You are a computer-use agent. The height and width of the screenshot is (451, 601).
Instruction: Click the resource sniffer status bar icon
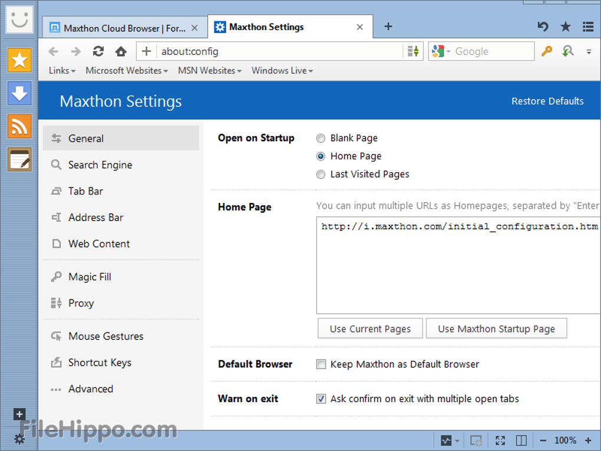(475, 440)
